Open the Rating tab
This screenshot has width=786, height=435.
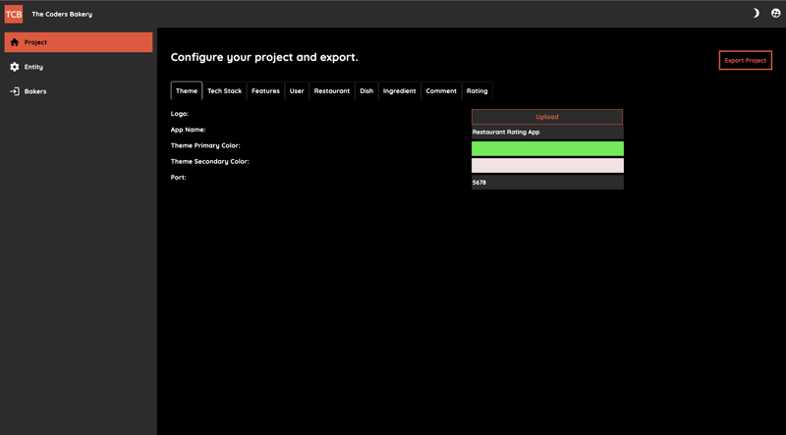click(477, 90)
